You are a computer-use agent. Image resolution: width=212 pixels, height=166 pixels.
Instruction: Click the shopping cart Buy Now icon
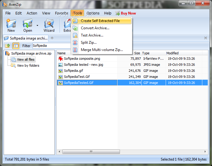pos(118,13)
